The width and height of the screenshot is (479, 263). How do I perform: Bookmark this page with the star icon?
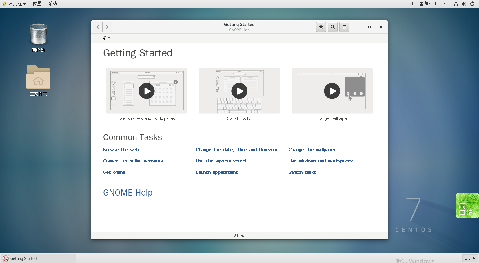[x=321, y=27]
